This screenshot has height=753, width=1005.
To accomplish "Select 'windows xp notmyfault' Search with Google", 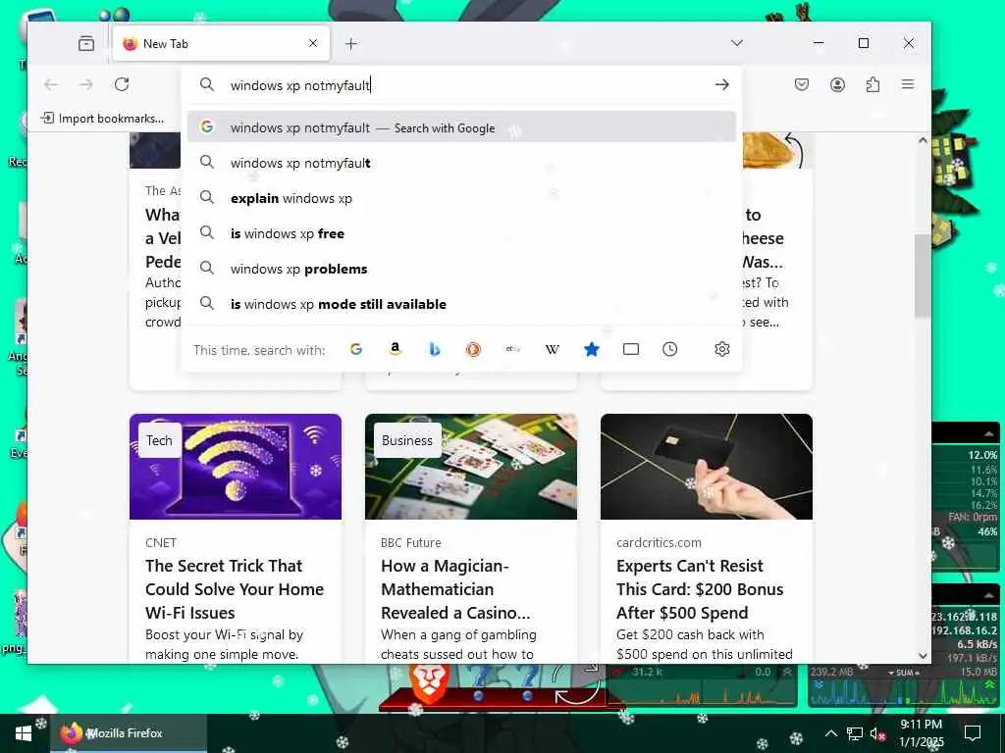I will coord(461,127).
